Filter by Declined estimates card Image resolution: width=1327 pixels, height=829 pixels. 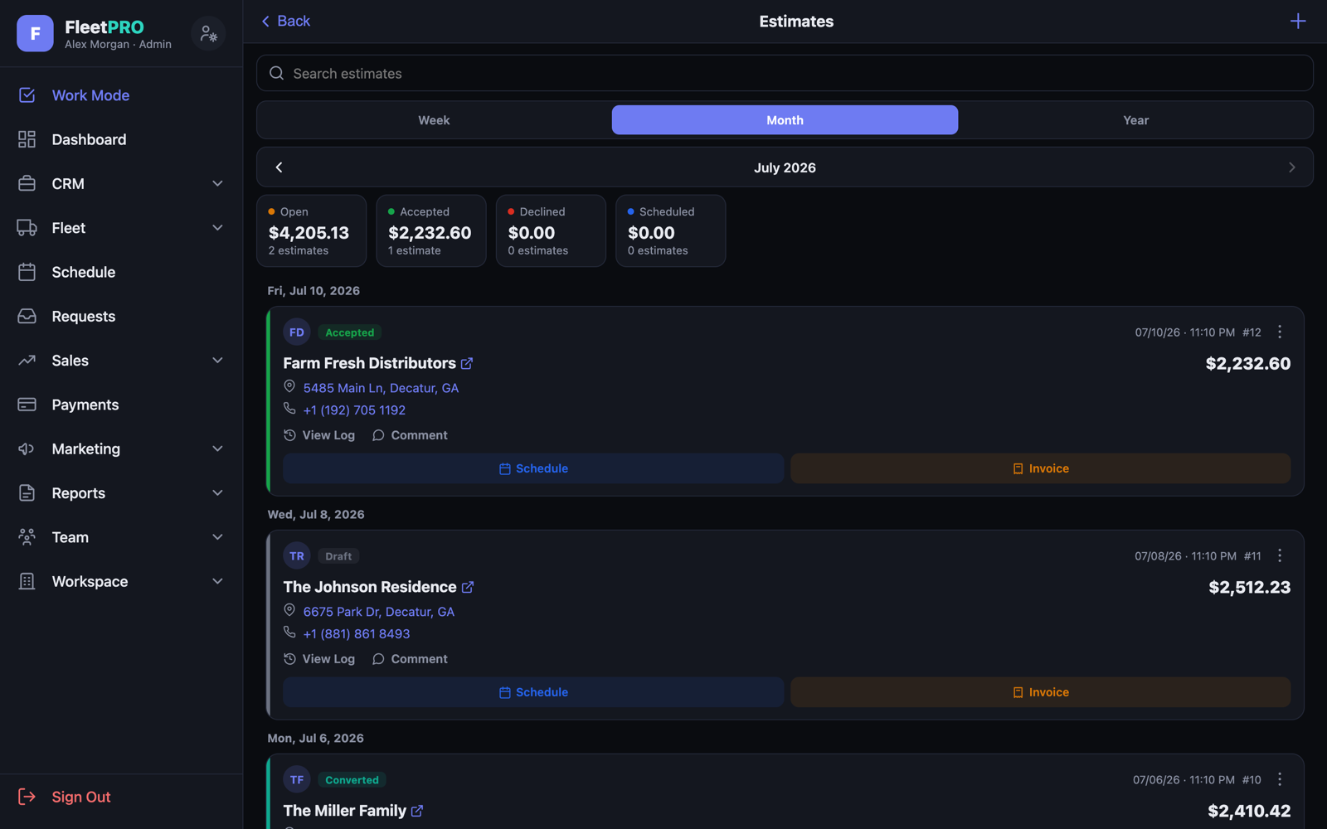pos(551,230)
